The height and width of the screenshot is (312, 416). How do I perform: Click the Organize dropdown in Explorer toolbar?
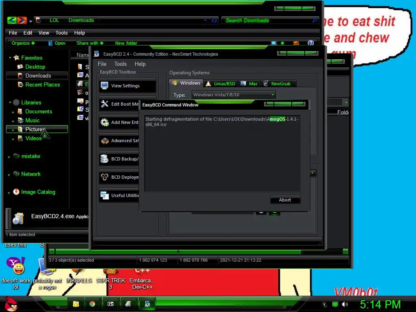(23, 43)
